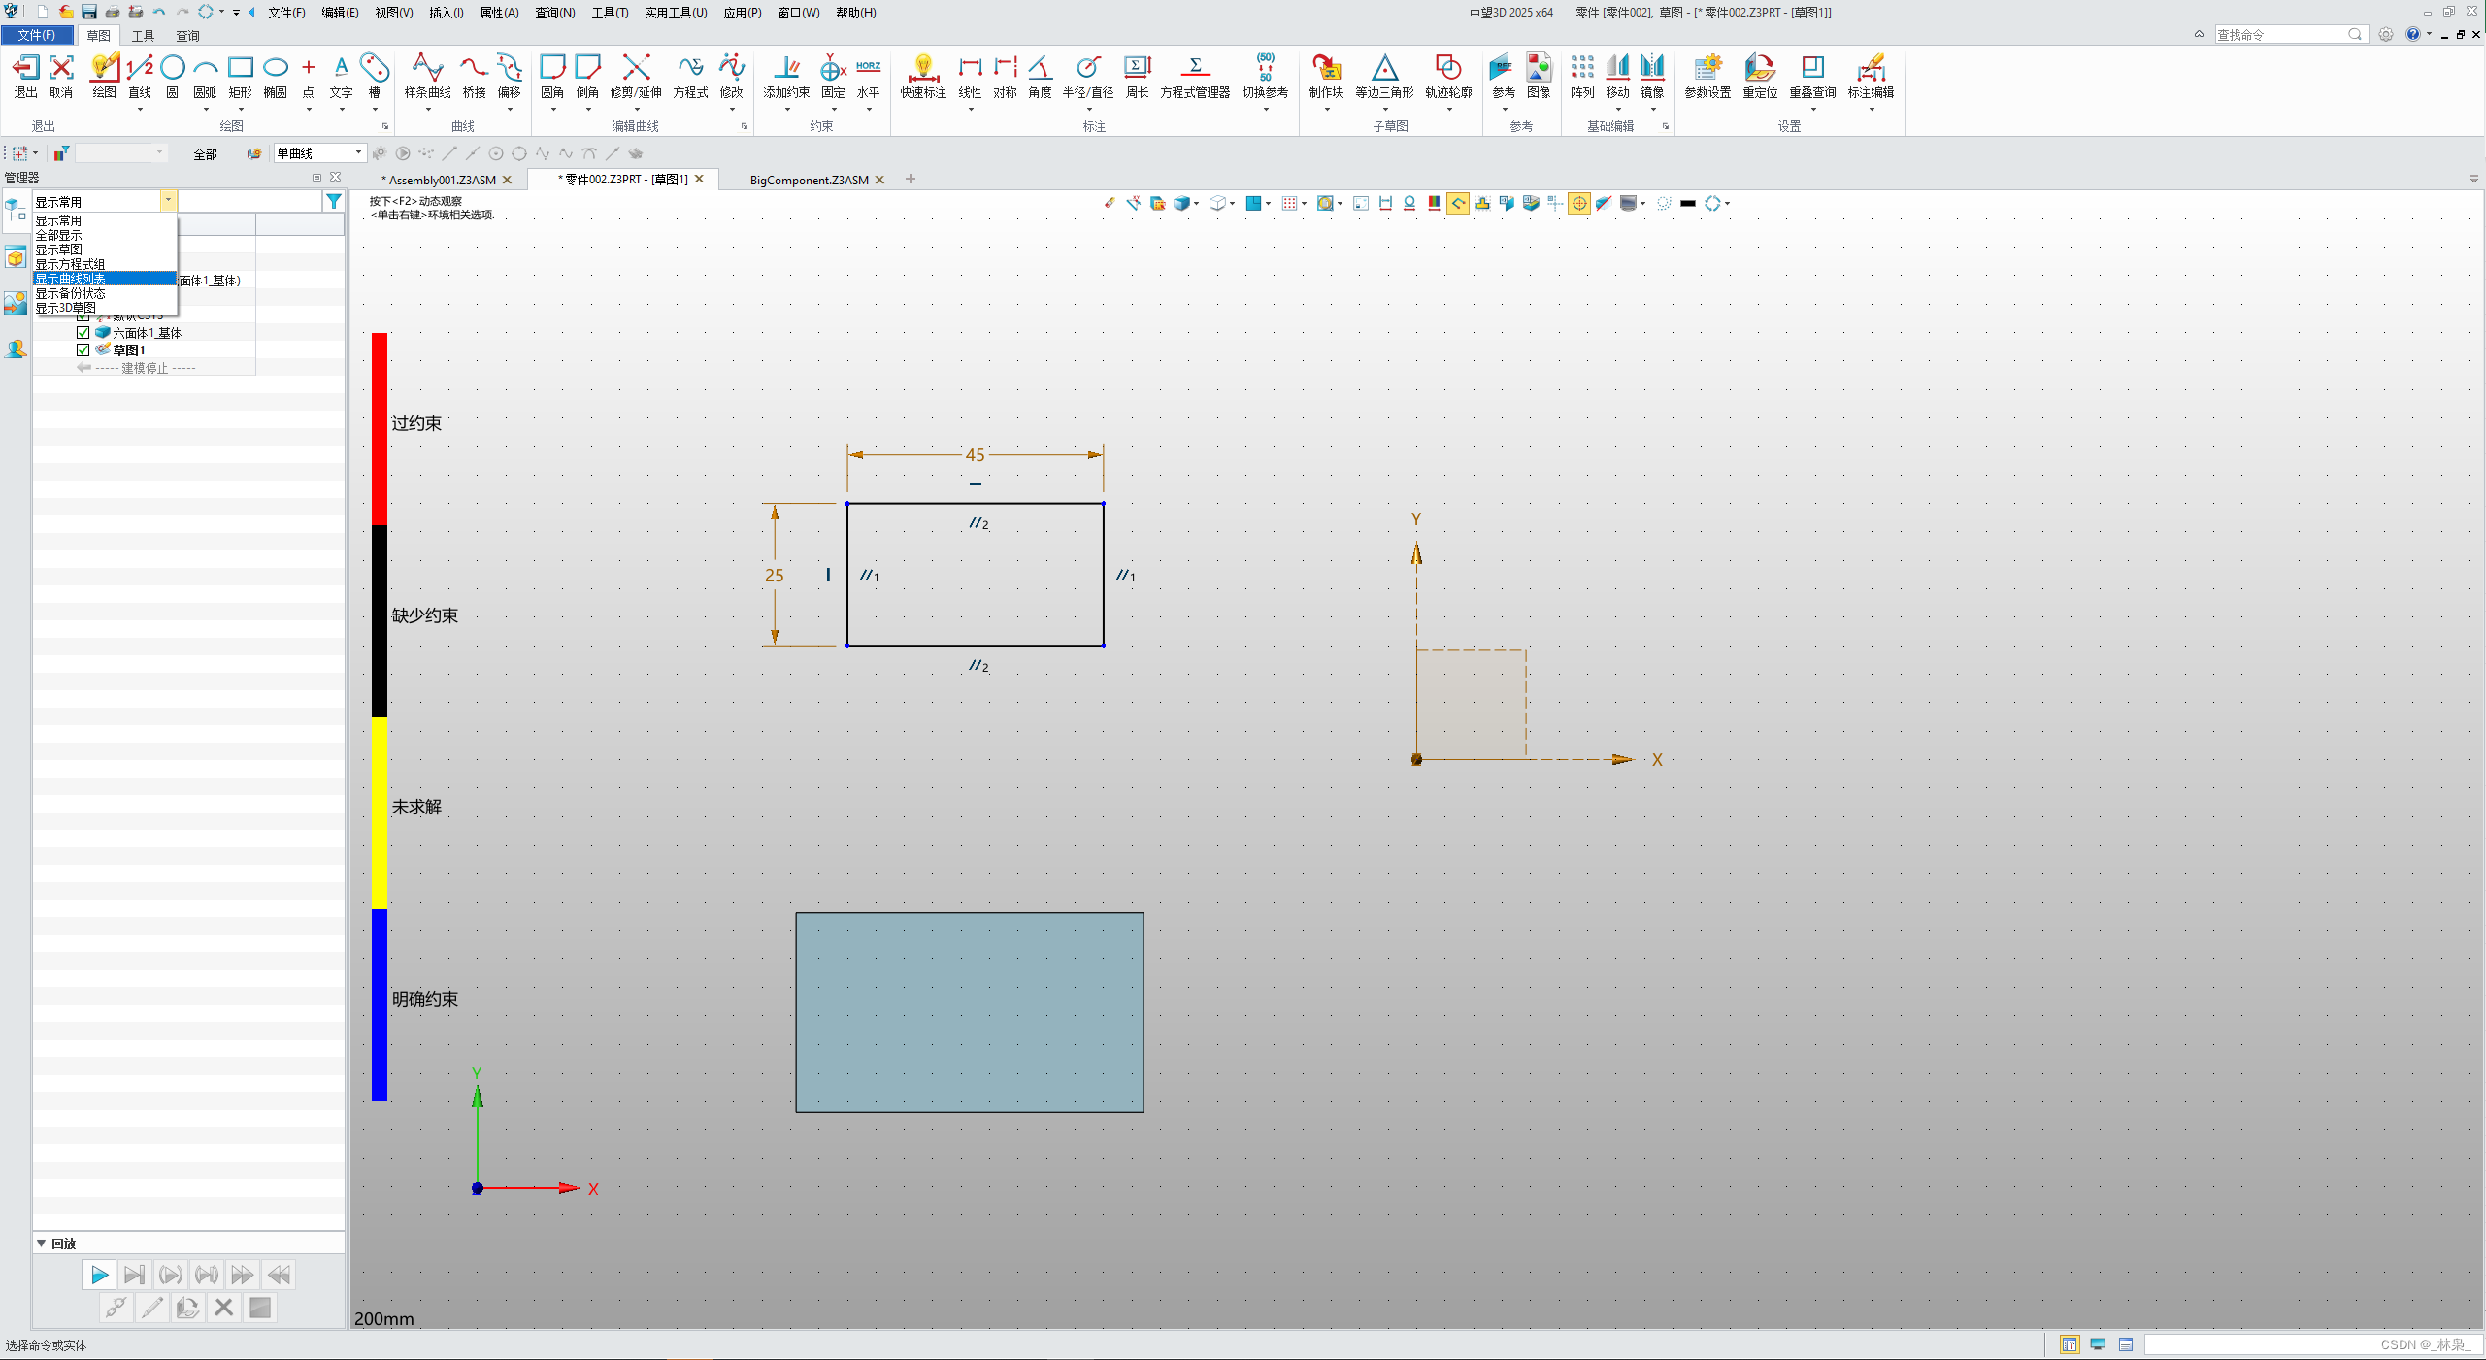Viewport: 2486px width, 1360px height.
Task: Uncheck the 草图1 checkbox in tree
Action: click(83, 350)
